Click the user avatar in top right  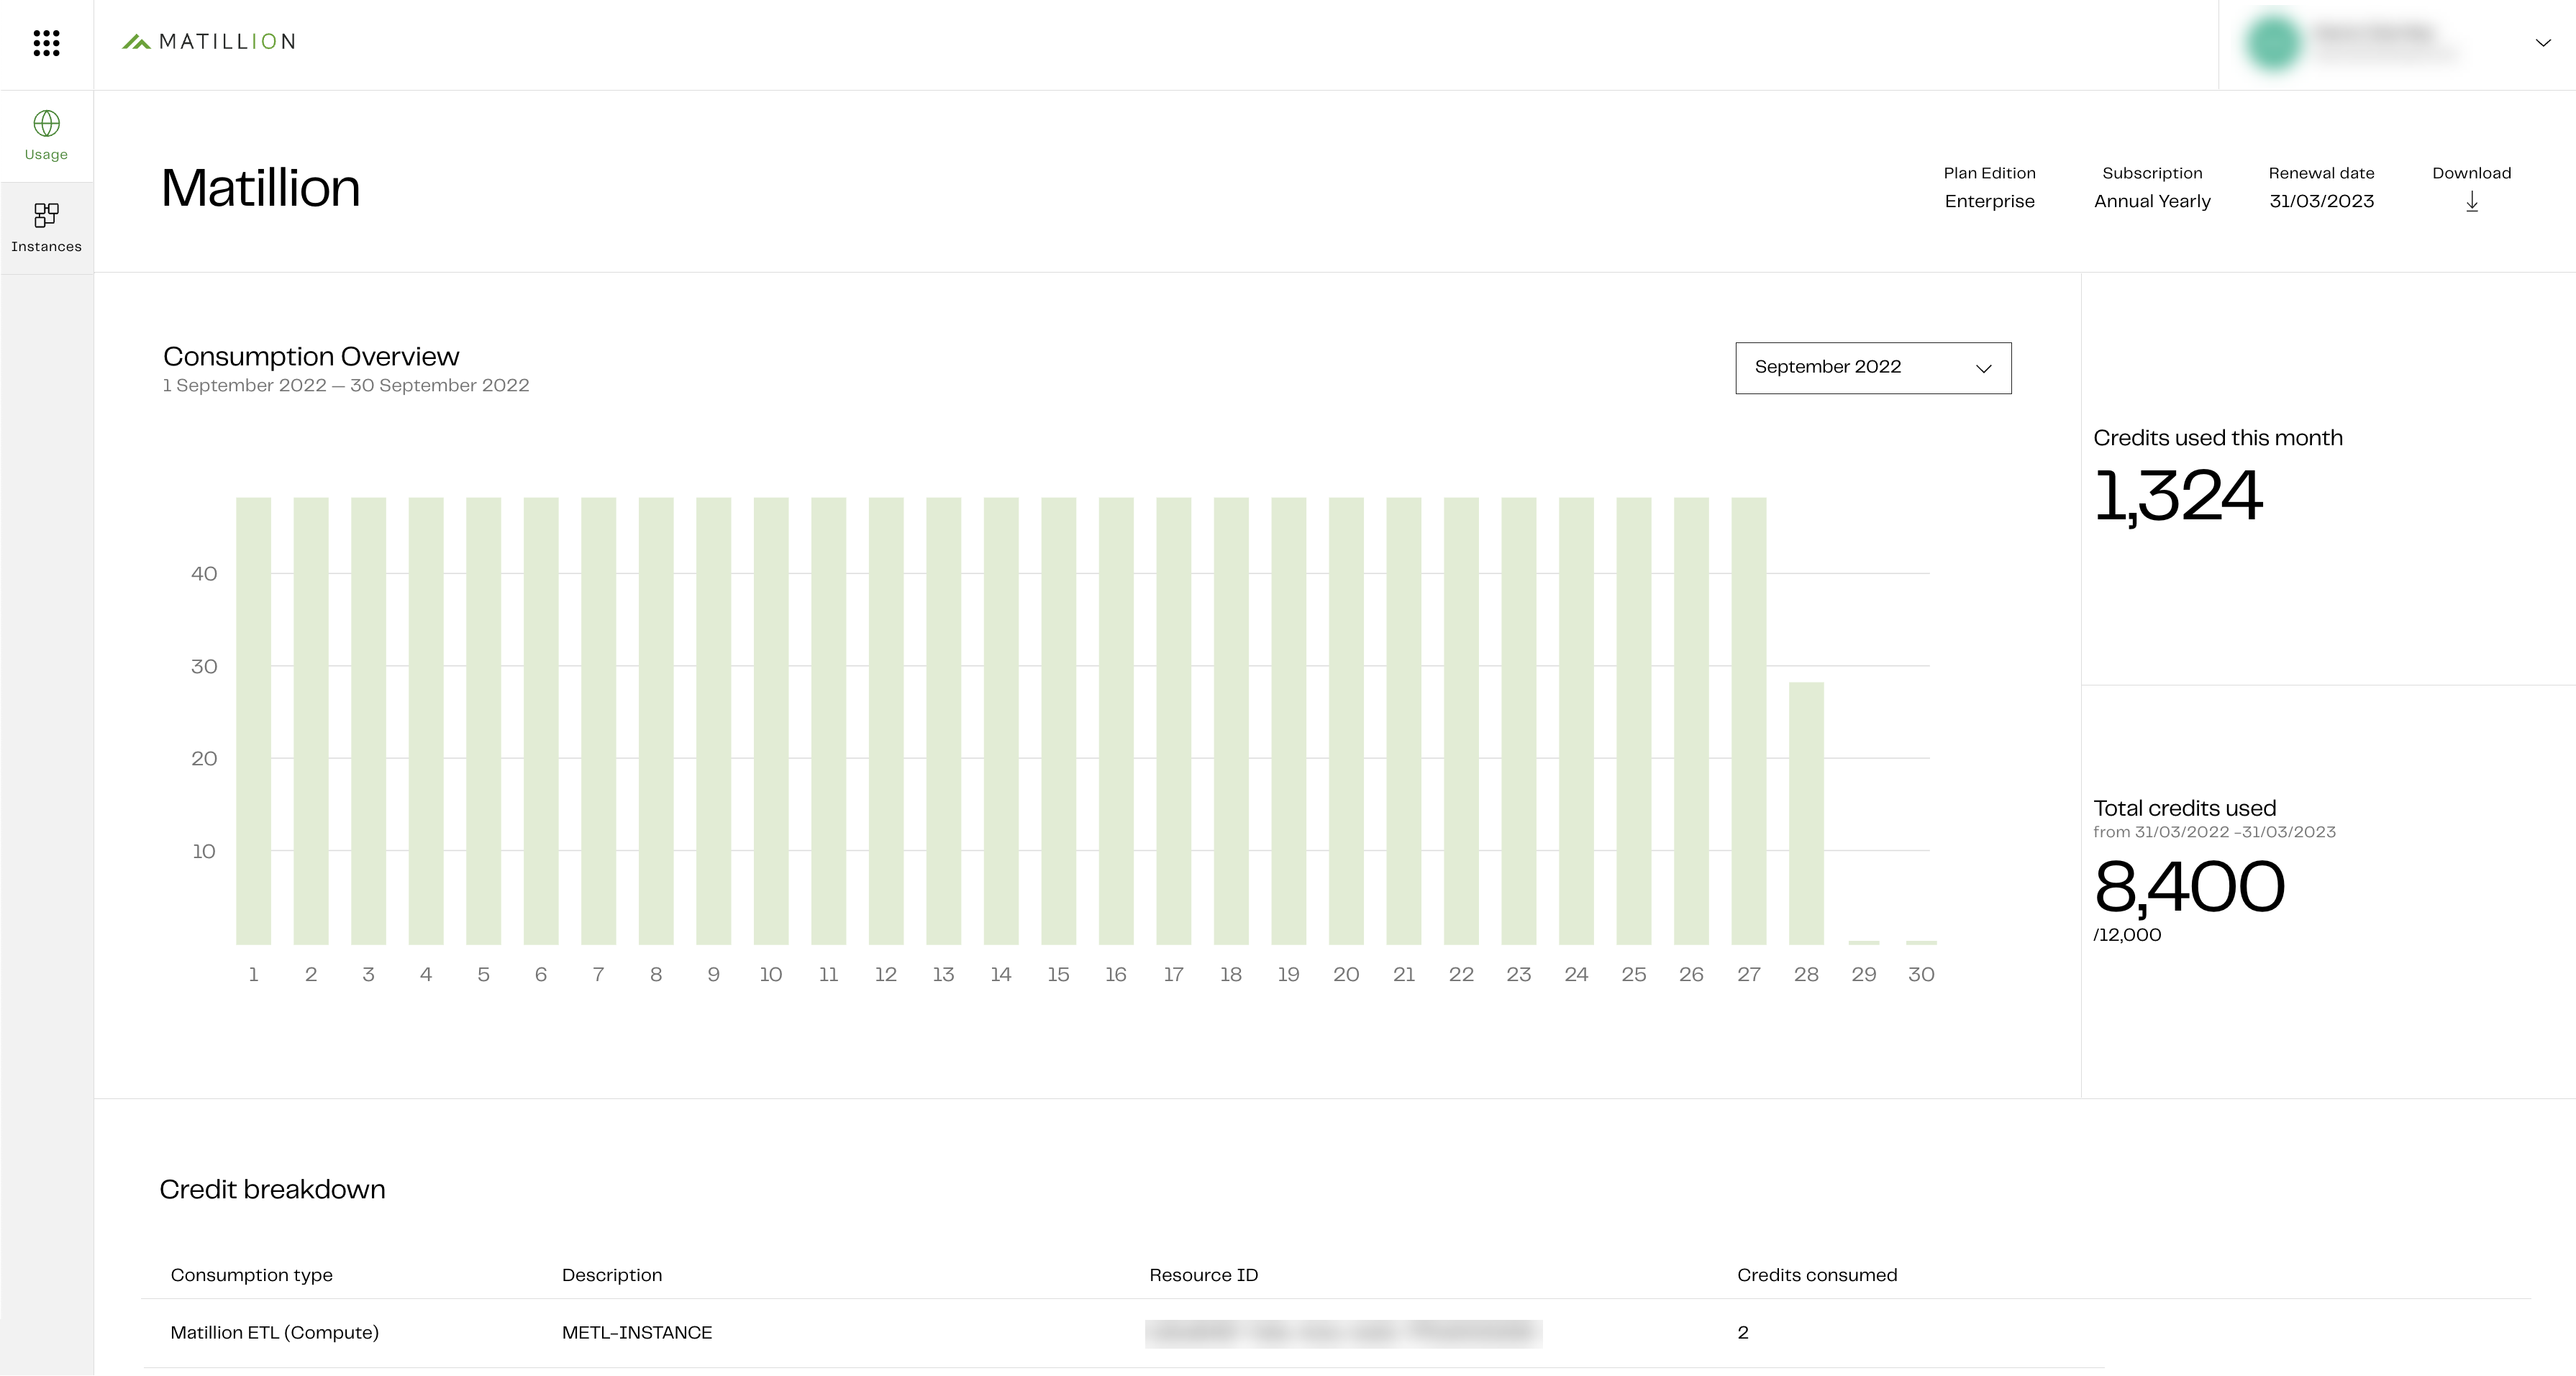(2273, 43)
